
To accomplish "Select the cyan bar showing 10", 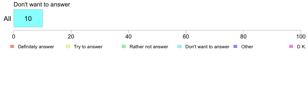I will coord(28,18).
